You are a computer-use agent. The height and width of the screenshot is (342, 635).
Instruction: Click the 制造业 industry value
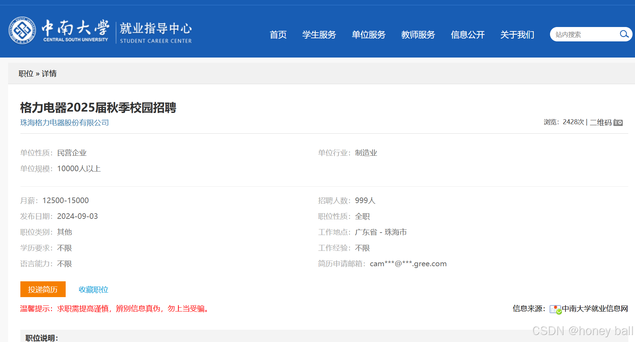coord(366,153)
